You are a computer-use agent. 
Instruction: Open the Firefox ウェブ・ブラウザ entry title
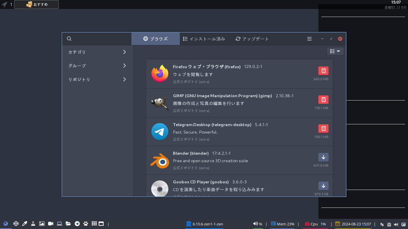coord(207,67)
